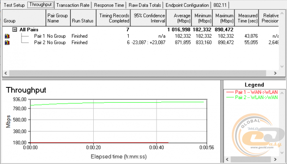The image size is (287, 164).
Task: Click the legend's scroll down arrow
Action: 282,152
